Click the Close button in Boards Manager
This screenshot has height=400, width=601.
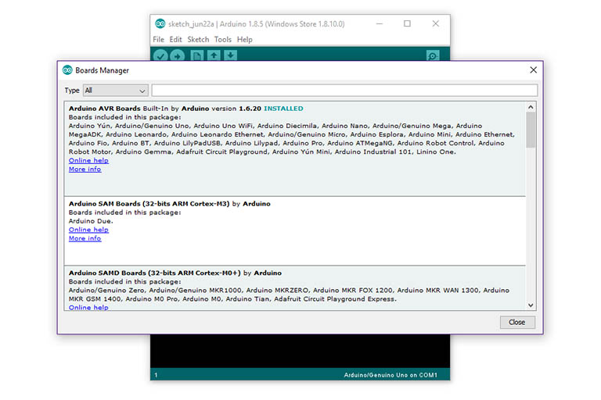click(517, 323)
